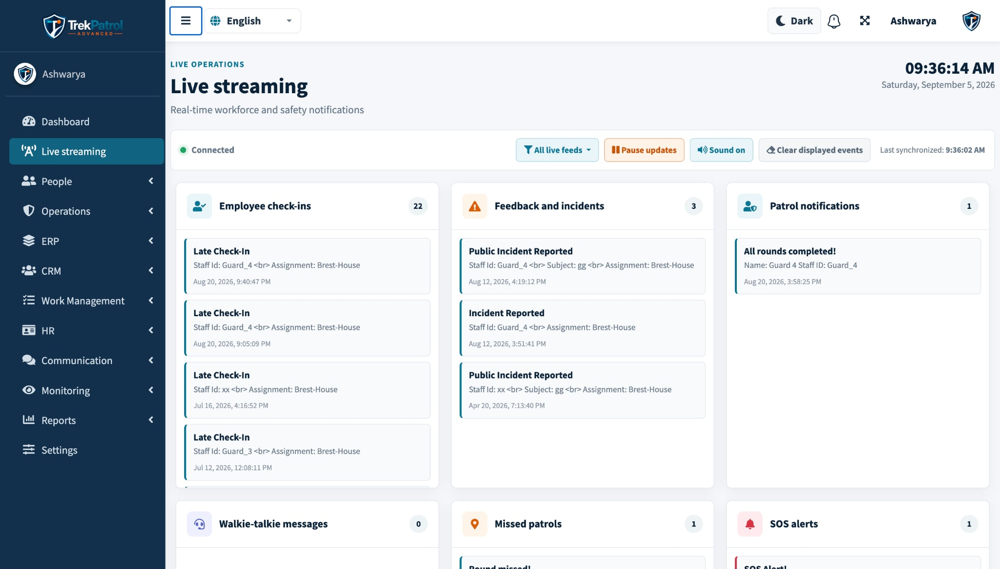
Task: Open Public Incident Reported from Aug 12
Action: click(583, 266)
